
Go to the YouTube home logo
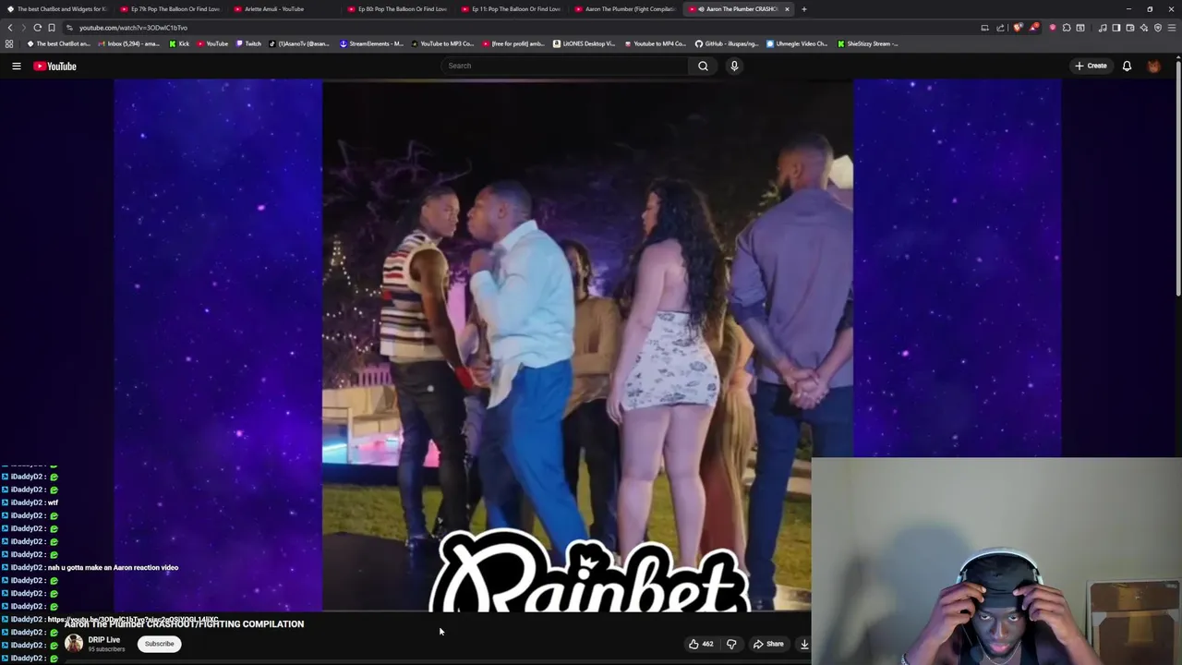(54, 66)
